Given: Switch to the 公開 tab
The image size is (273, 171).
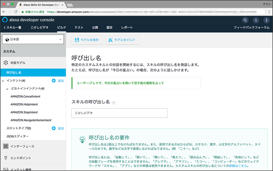Looking at the screenshot, I should 95,27.
